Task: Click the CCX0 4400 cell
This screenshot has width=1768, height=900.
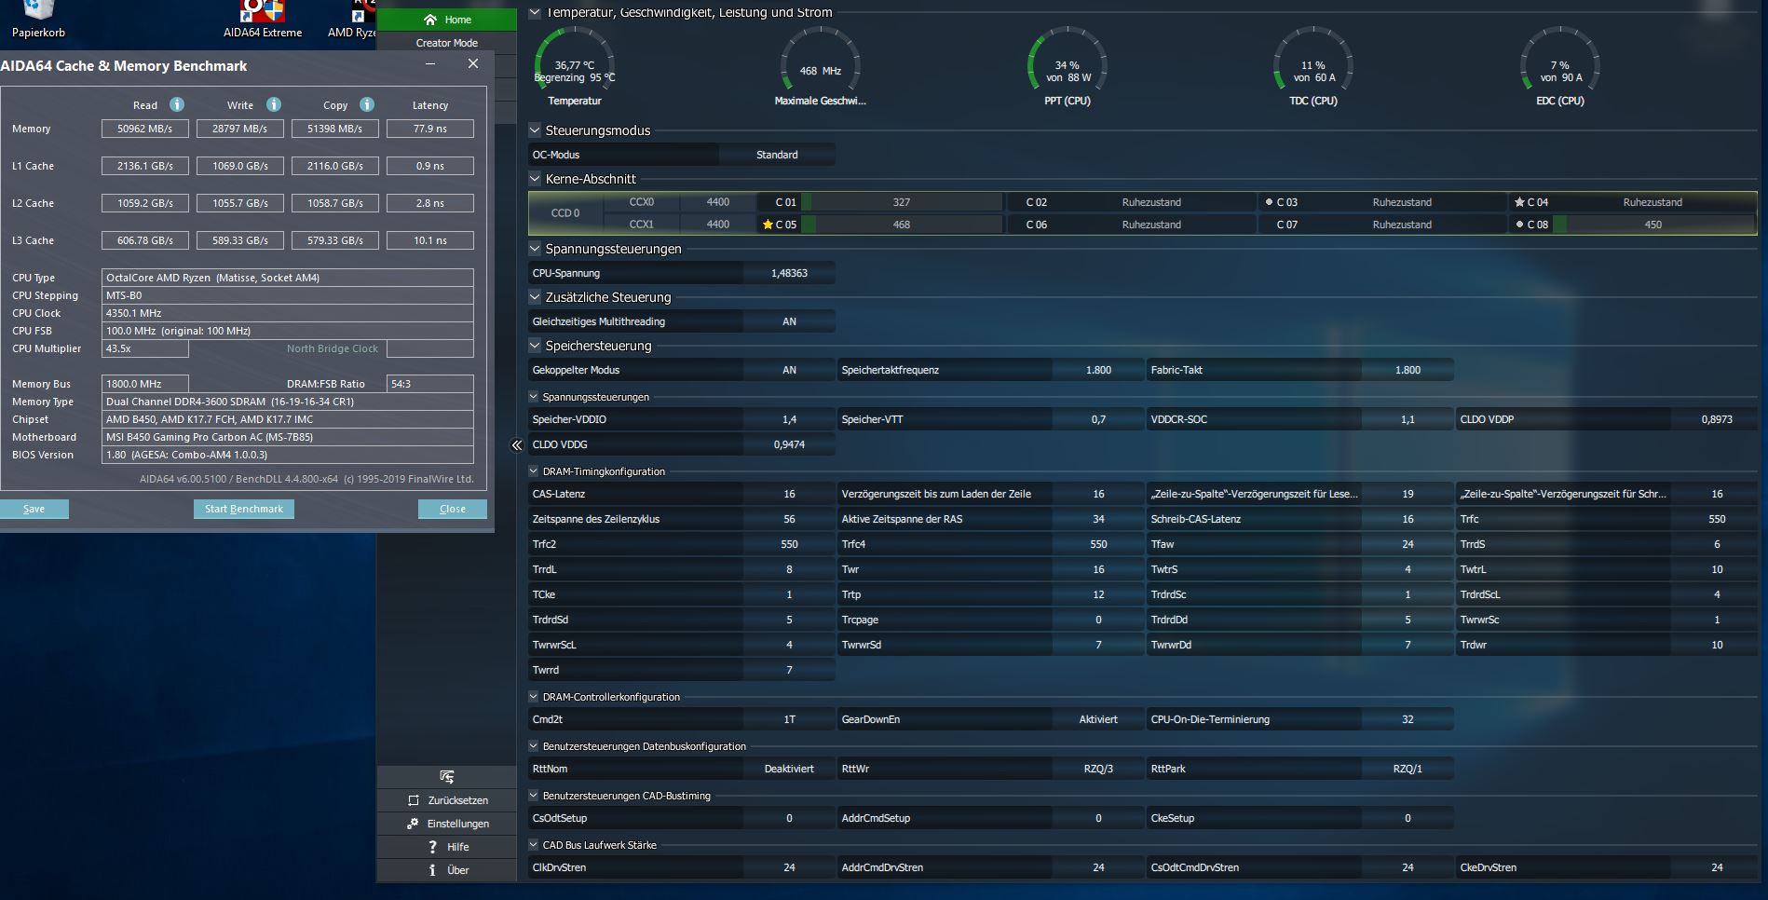Action: point(717,202)
